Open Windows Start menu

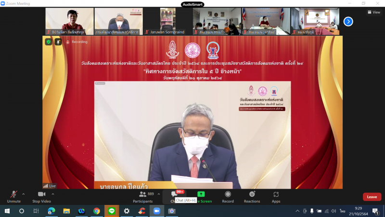click(7, 211)
